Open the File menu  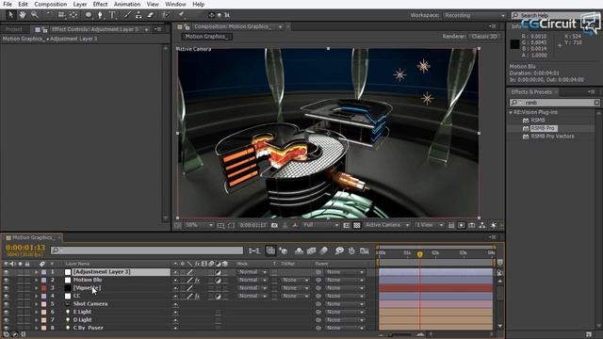coord(8,4)
